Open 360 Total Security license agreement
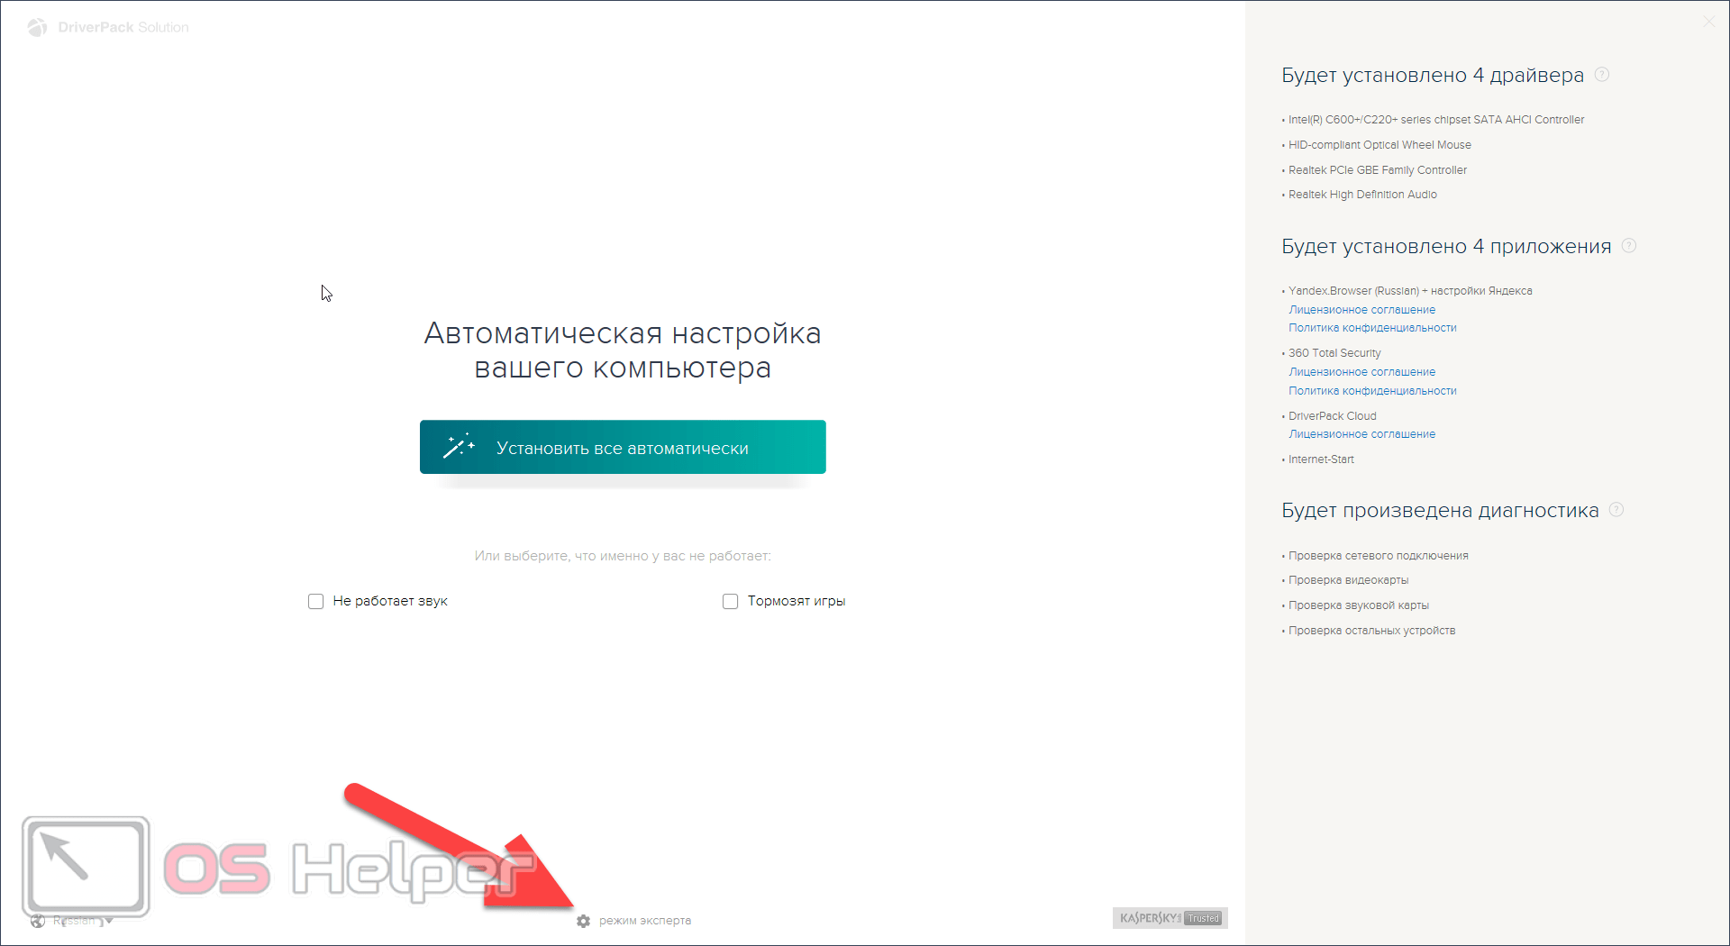 [1361, 372]
